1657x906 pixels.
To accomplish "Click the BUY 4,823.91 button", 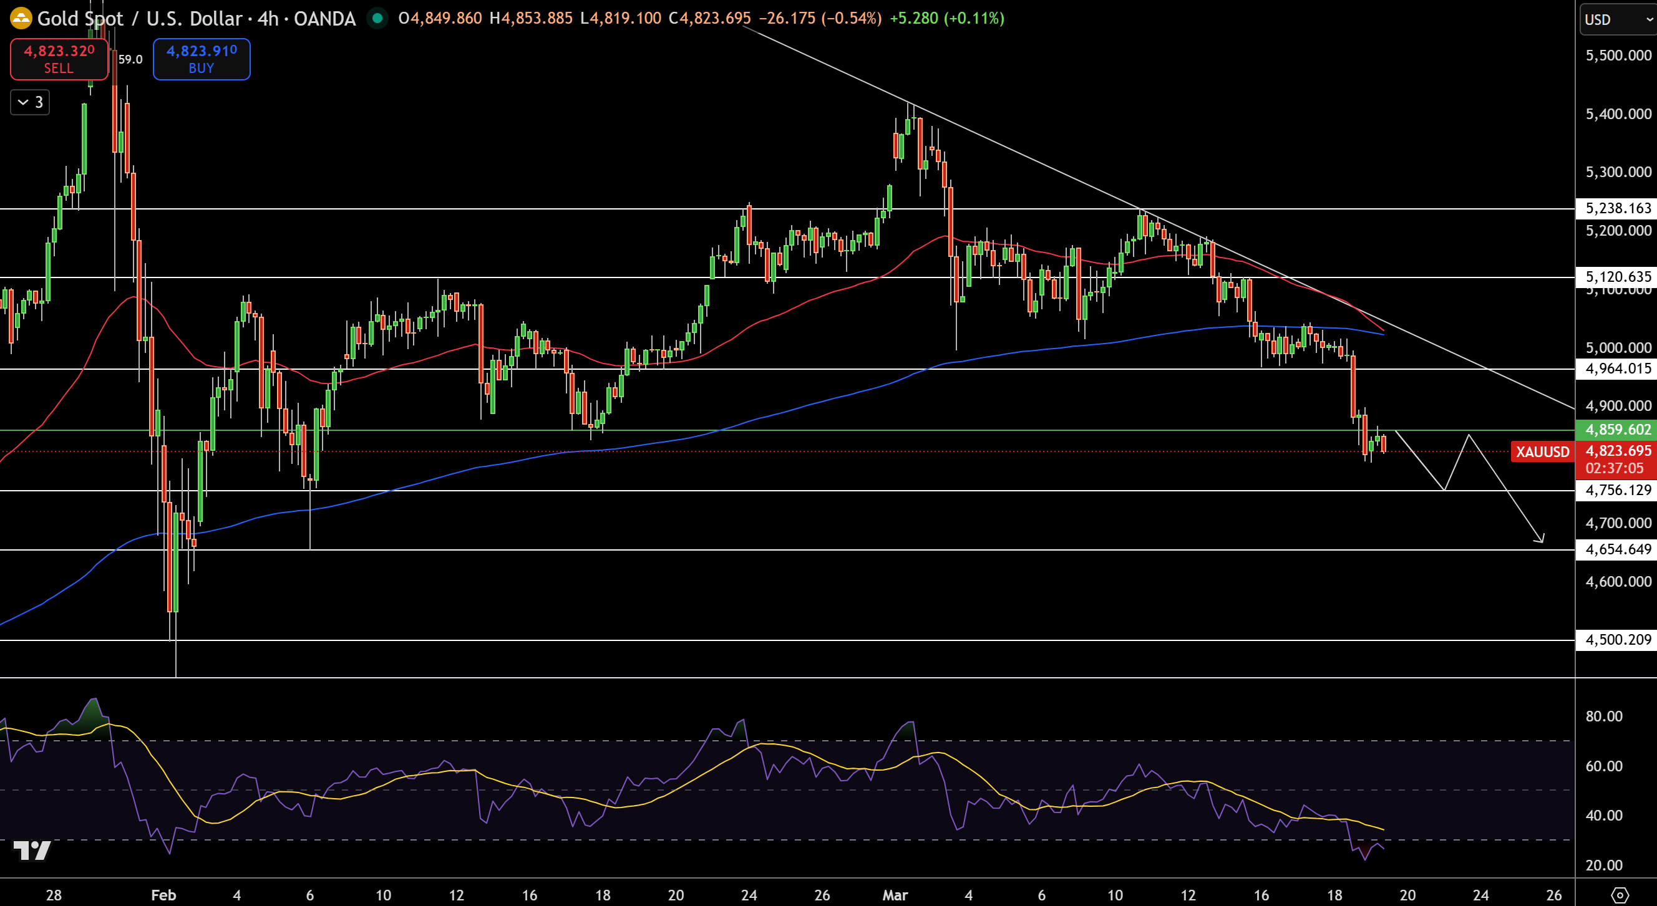I will pyautogui.click(x=202, y=59).
